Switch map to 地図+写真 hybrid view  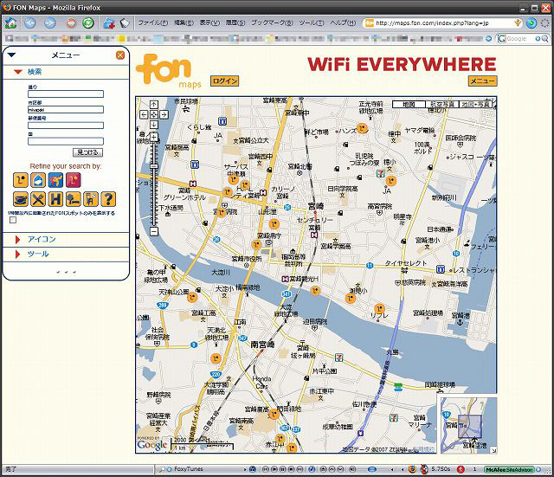(475, 104)
